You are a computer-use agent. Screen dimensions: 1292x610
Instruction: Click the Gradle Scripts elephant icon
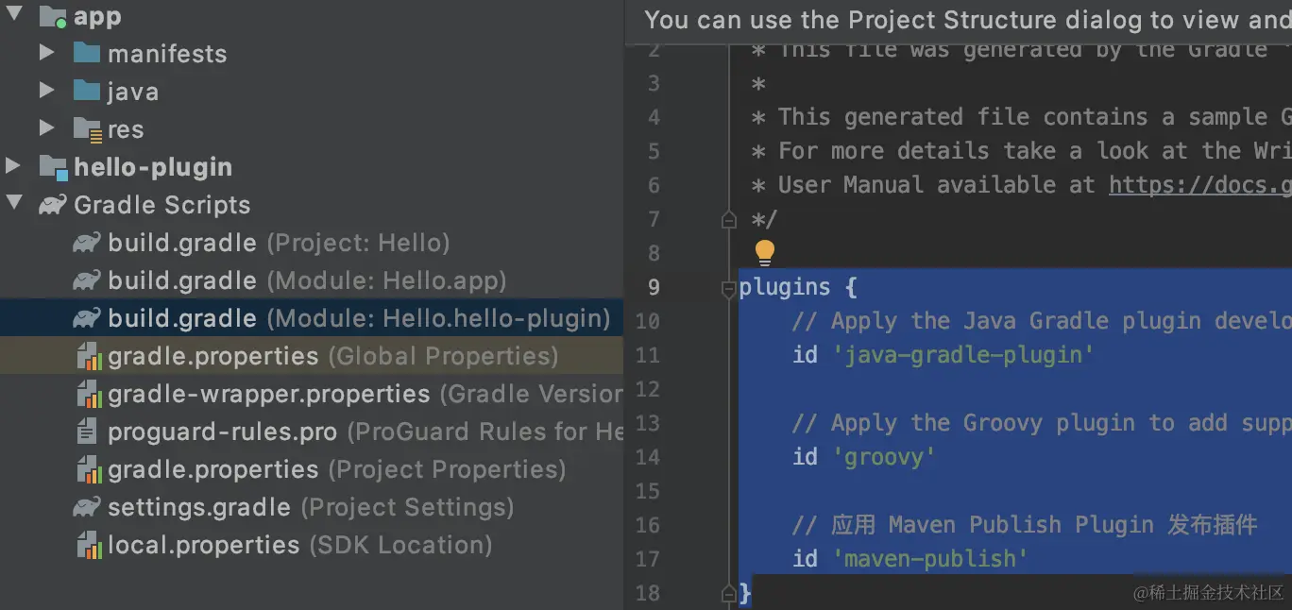point(52,205)
